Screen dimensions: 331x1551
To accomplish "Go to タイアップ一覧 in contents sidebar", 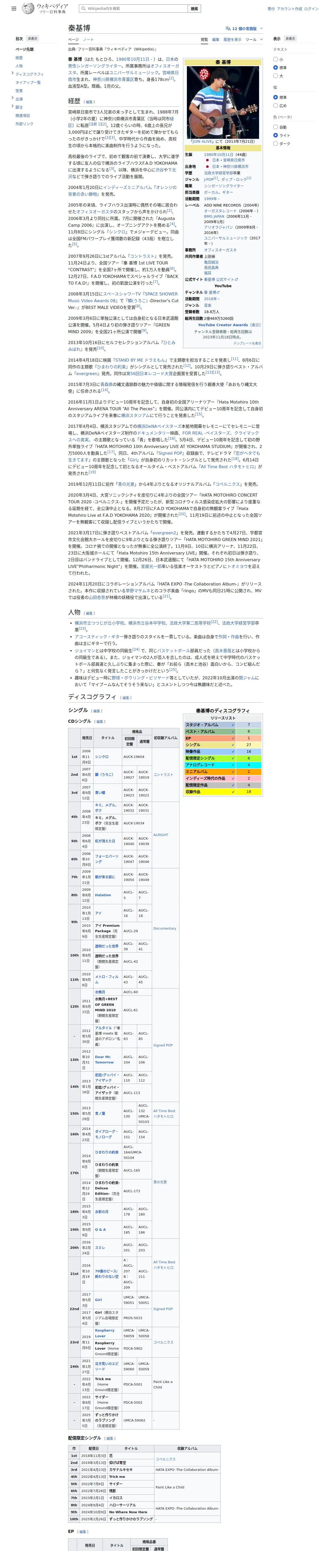I will (x=28, y=82).
